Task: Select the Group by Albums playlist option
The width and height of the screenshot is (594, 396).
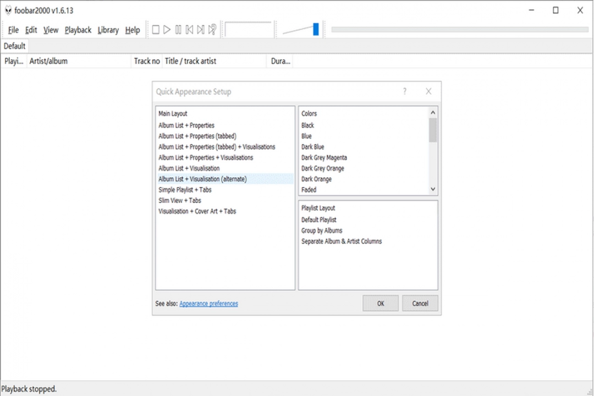Action: tap(322, 230)
